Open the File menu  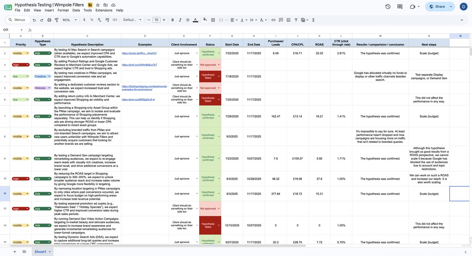(18, 10)
